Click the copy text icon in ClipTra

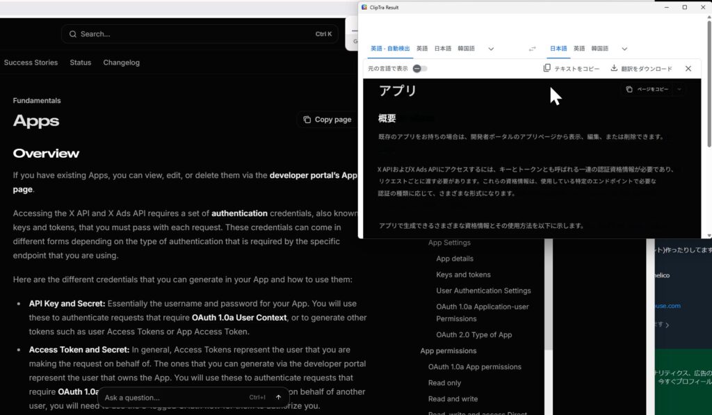[547, 68]
